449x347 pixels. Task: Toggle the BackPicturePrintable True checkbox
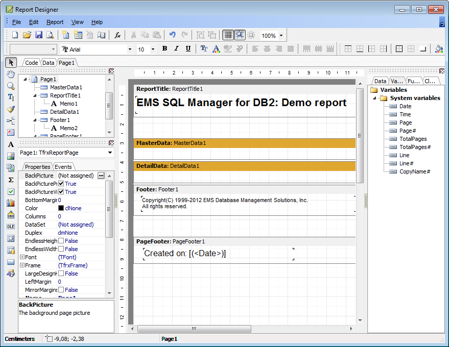[x=61, y=184]
